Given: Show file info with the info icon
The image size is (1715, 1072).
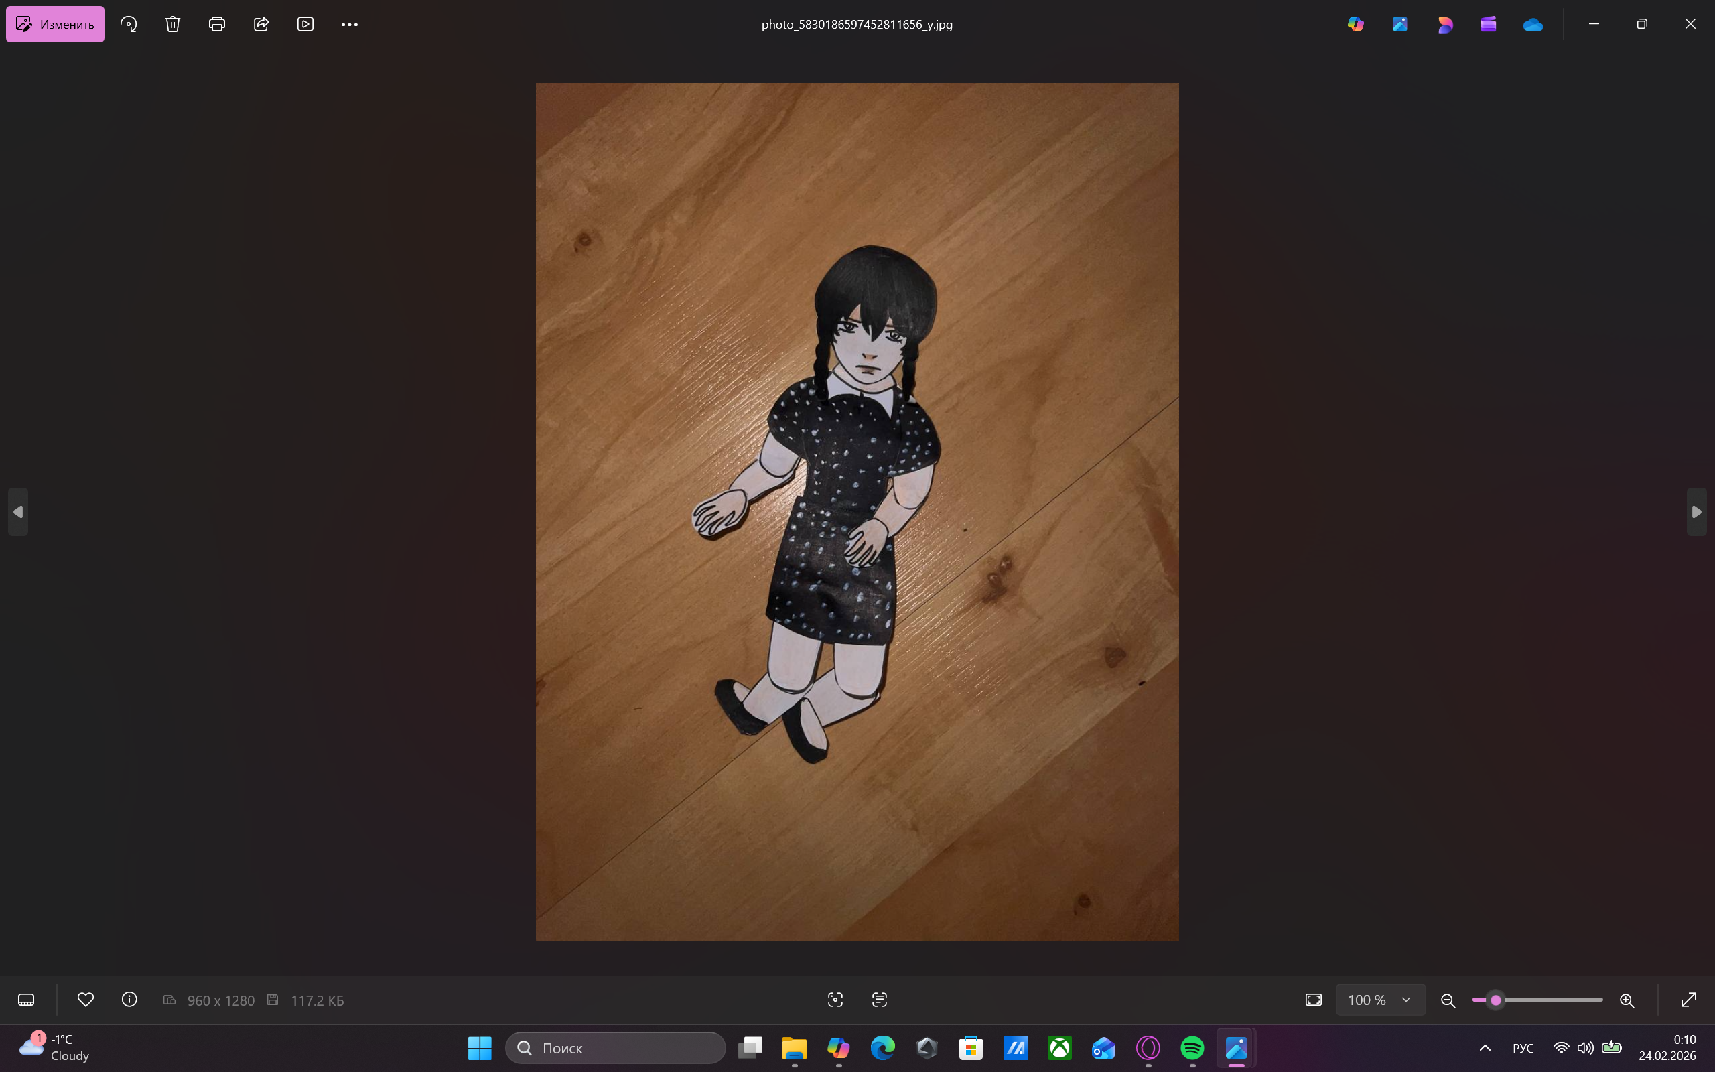Looking at the screenshot, I should pyautogui.click(x=130, y=1000).
